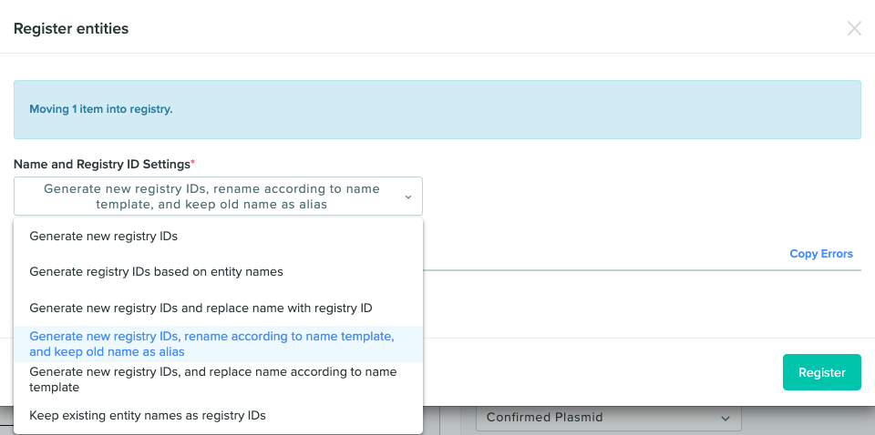Select "Keep existing entity names as registry IDs"
875x435 pixels.
point(218,415)
